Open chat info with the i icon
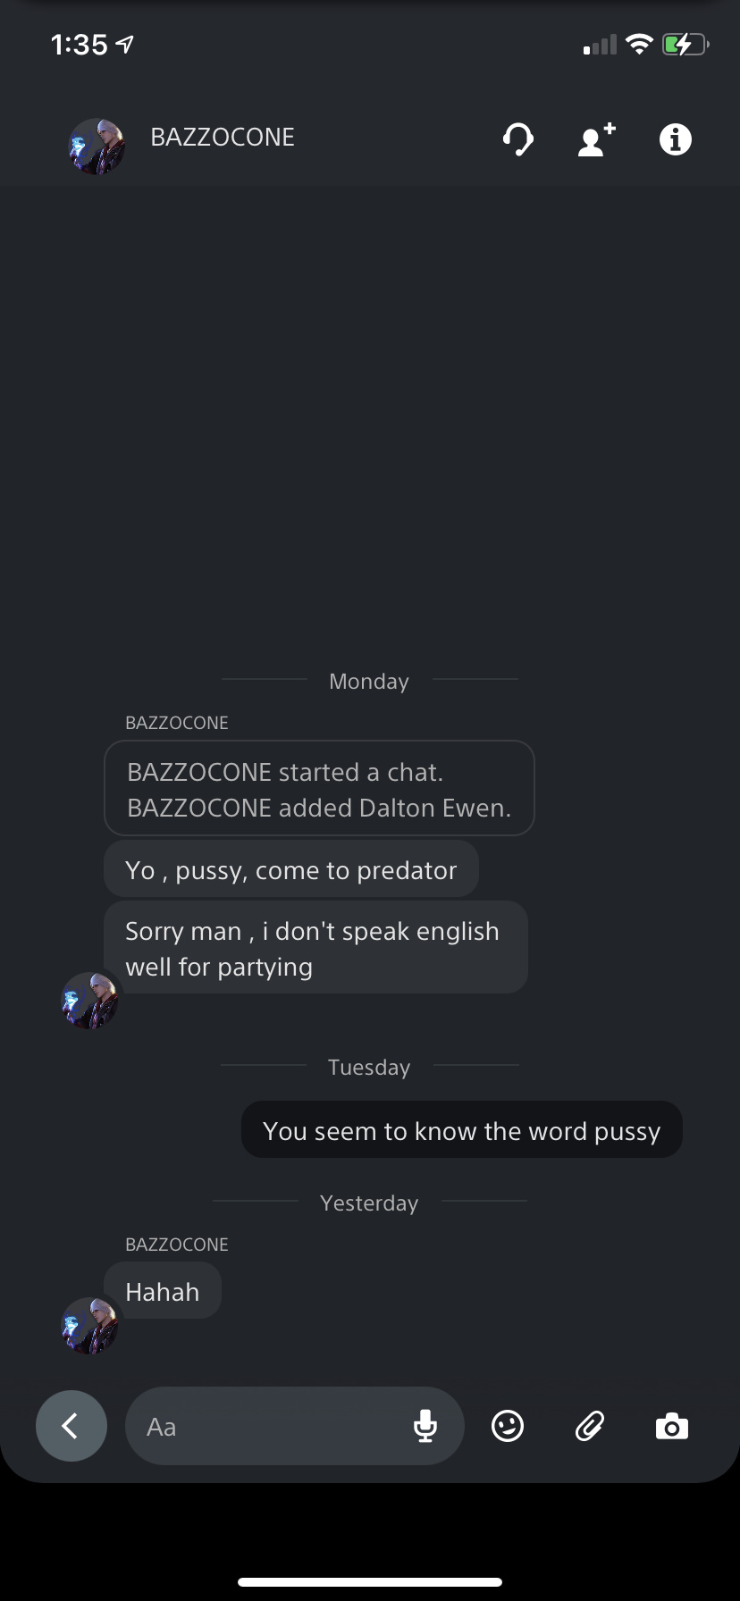The height and width of the screenshot is (1601, 740). point(676,139)
